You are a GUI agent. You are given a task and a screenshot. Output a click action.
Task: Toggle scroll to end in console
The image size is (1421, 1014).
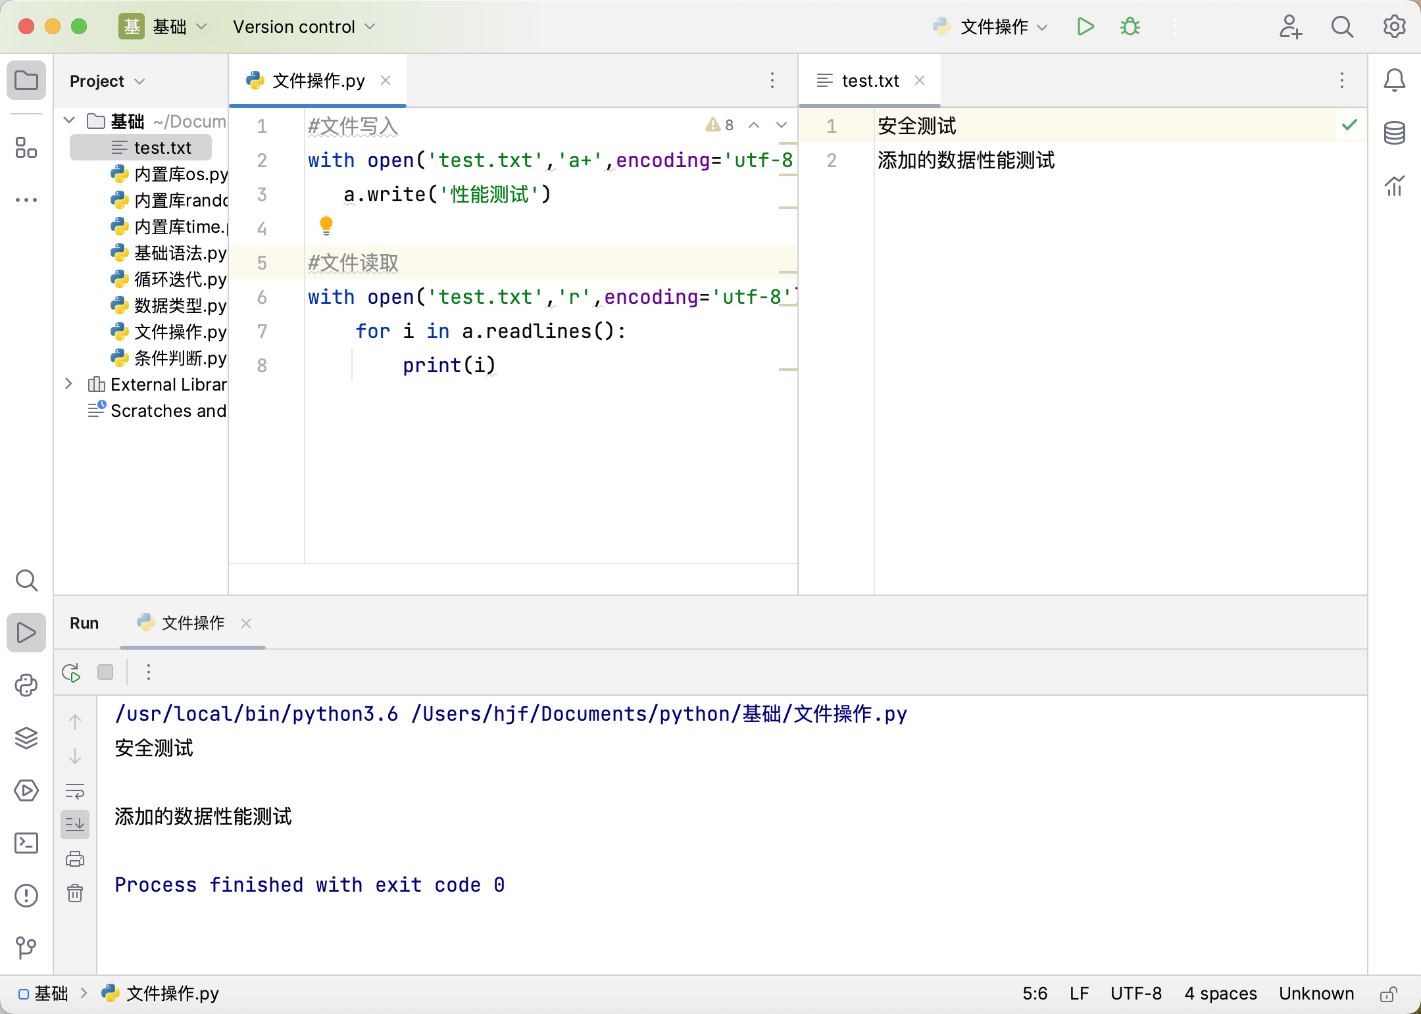[x=75, y=825]
